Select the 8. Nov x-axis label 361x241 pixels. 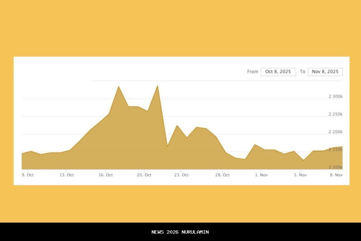[336, 175]
